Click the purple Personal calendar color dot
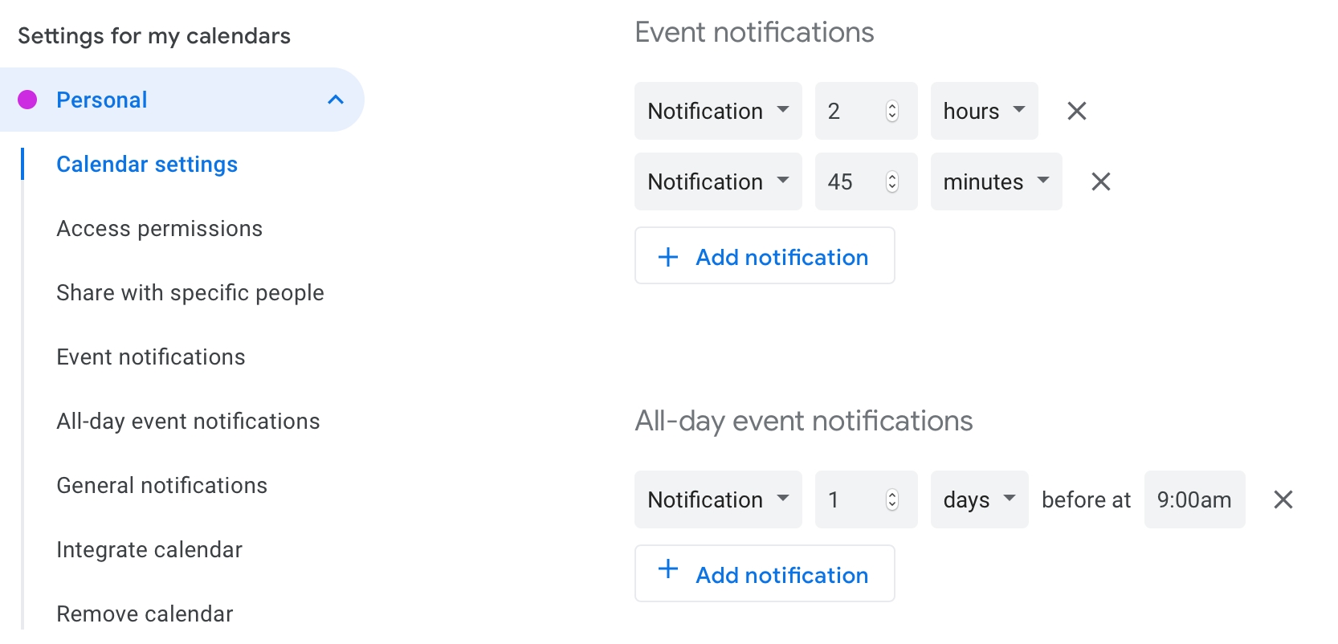1338x644 pixels. [x=27, y=100]
